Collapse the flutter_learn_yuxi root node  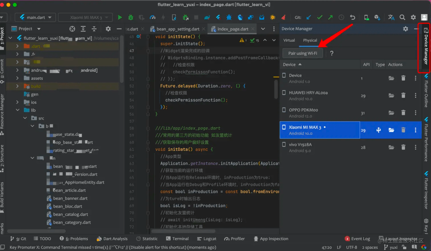coord(10,38)
